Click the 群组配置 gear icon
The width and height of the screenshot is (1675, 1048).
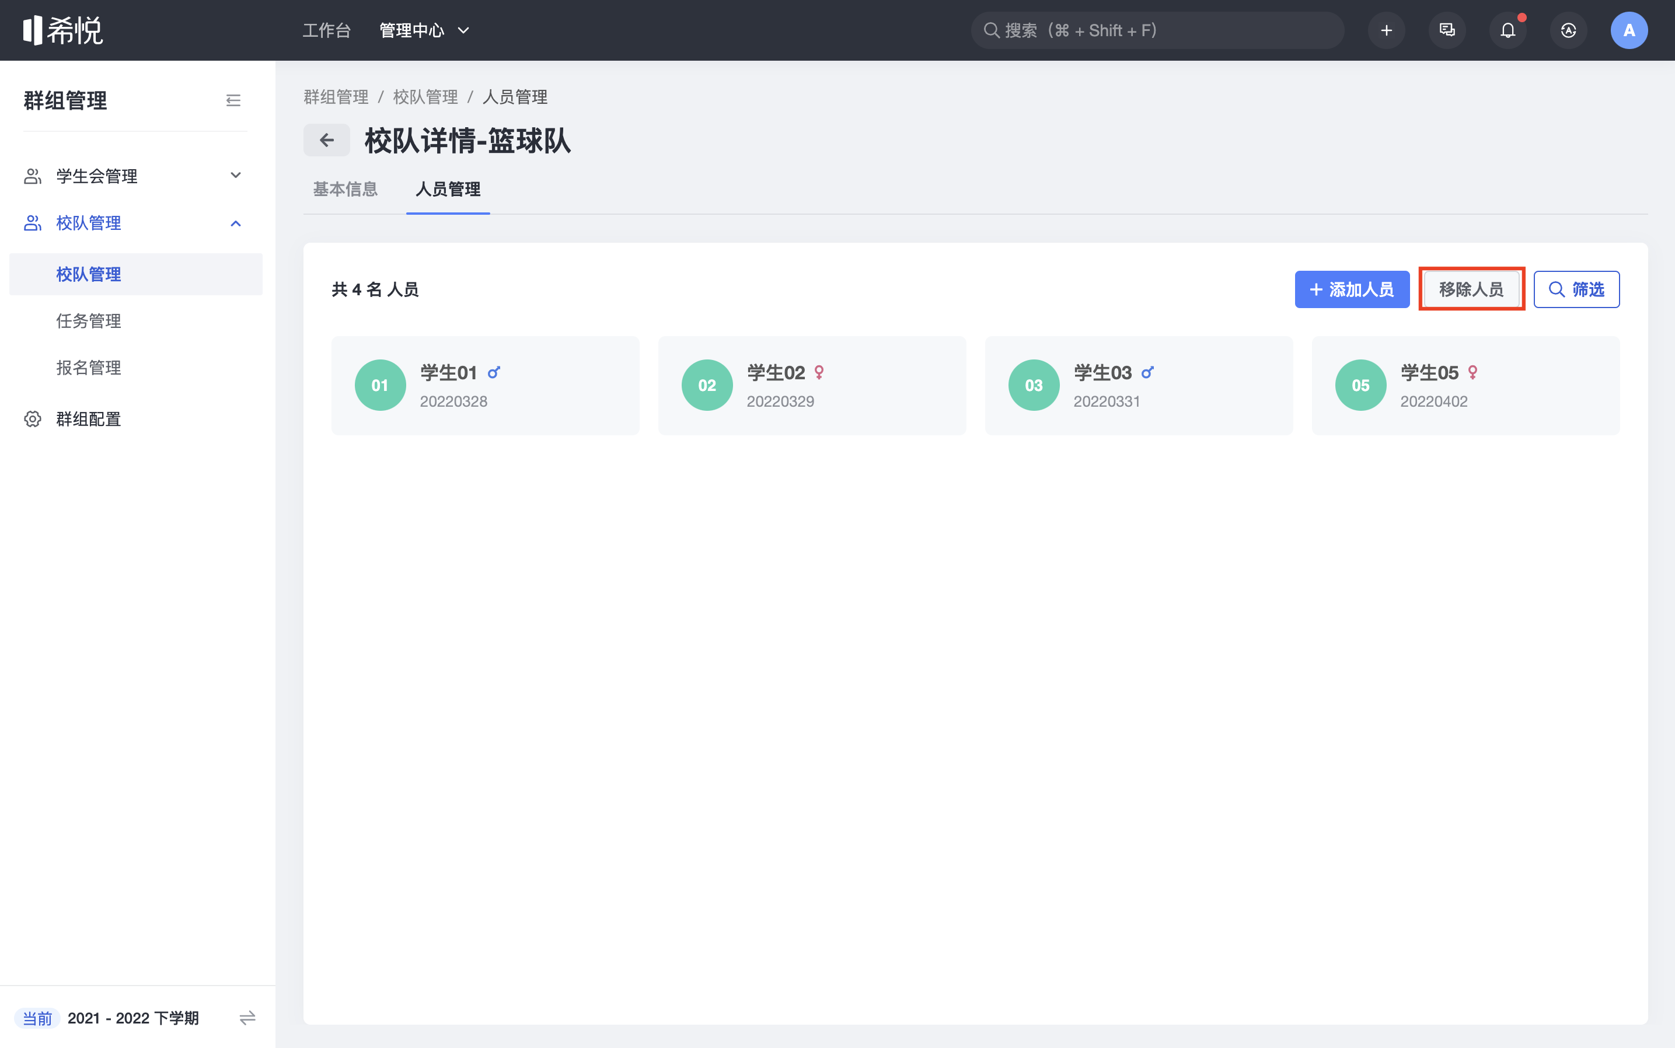[33, 418]
